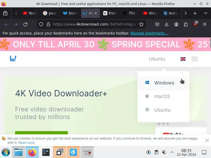Expand hidden system tray icons
This screenshot has width=211, height=158.
tap(172, 152)
